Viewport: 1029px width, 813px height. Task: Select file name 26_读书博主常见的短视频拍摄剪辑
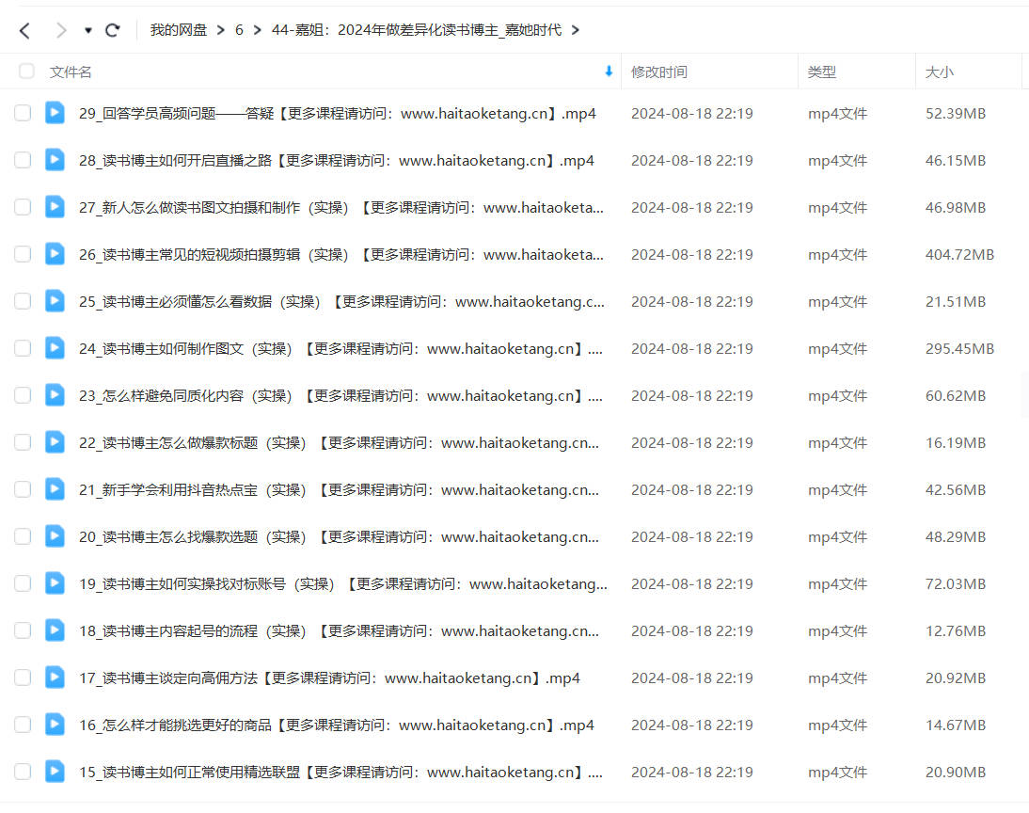(341, 255)
